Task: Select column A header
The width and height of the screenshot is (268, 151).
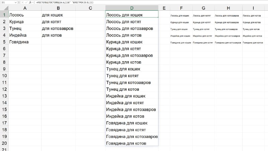Action: pyautogui.click(x=25, y=8)
